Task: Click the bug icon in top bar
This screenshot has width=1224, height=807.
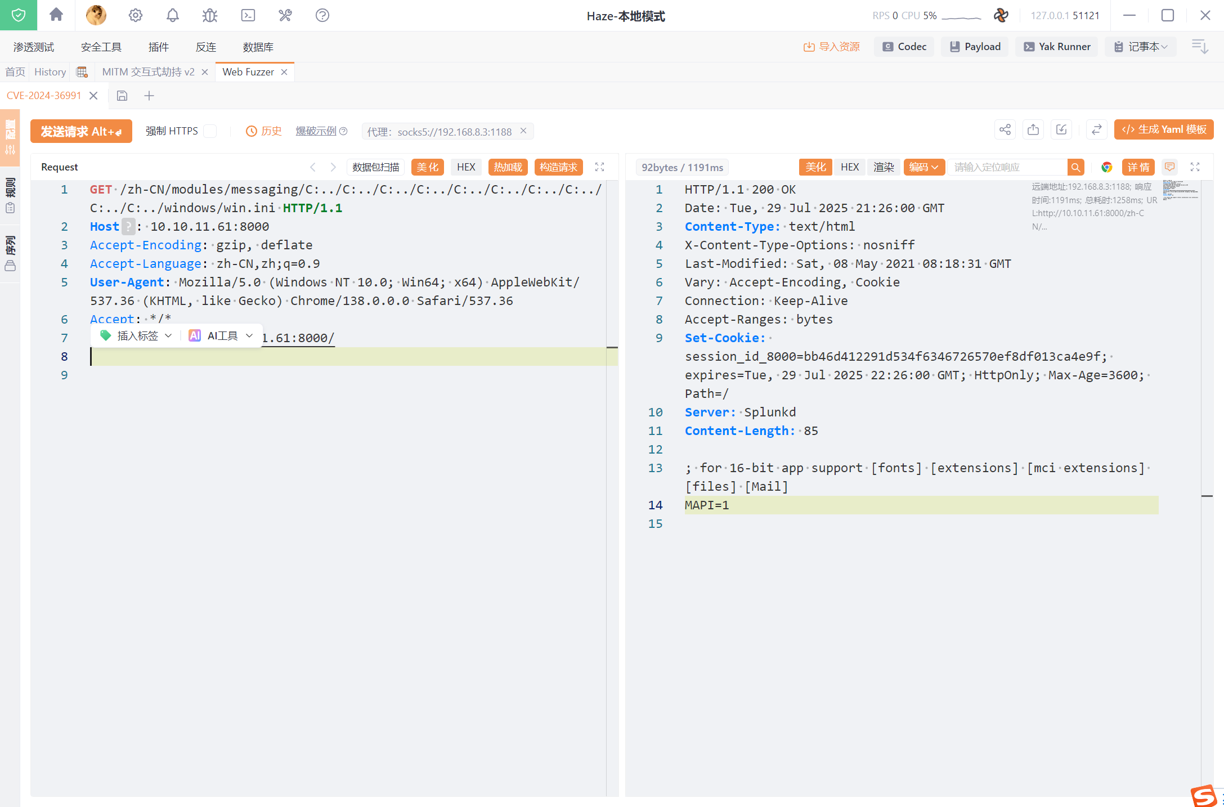Action: [x=210, y=15]
